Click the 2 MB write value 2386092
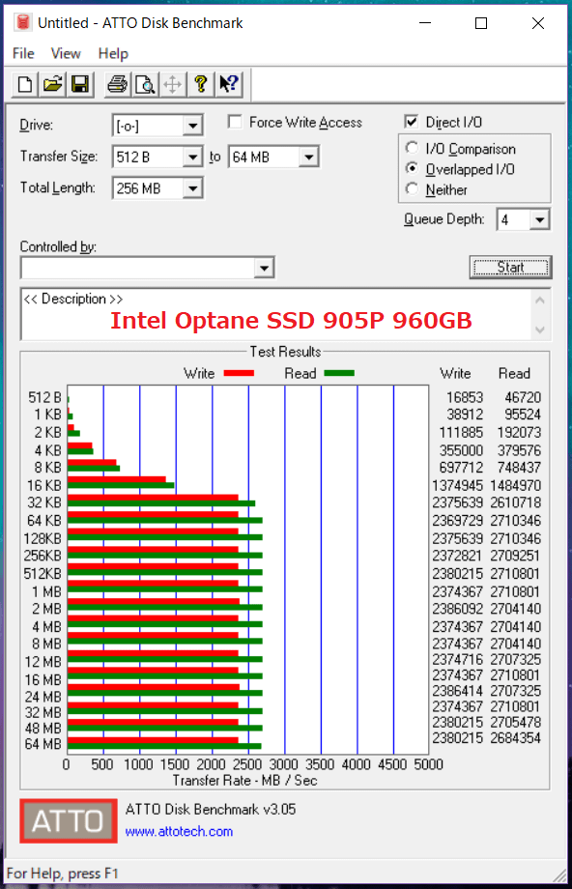The image size is (572, 889). pyautogui.click(x=457, y=609)
